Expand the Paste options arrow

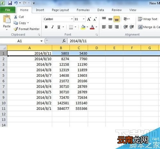pyautogui.click(x=7, y=30)
